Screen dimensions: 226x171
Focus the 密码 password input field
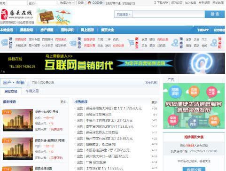47,3
